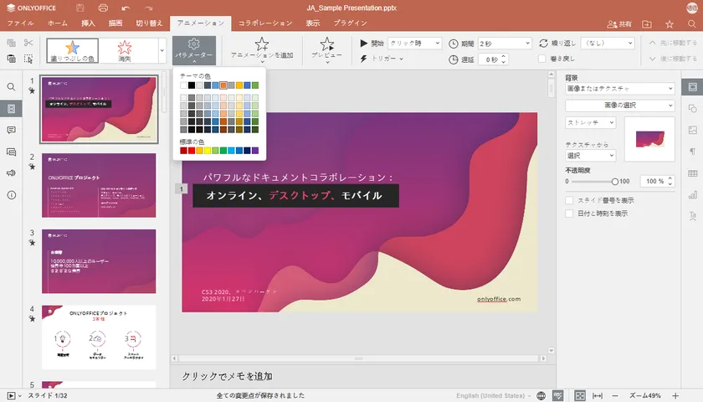Open the クリック時 start dropdown

[x=415, y=43]
